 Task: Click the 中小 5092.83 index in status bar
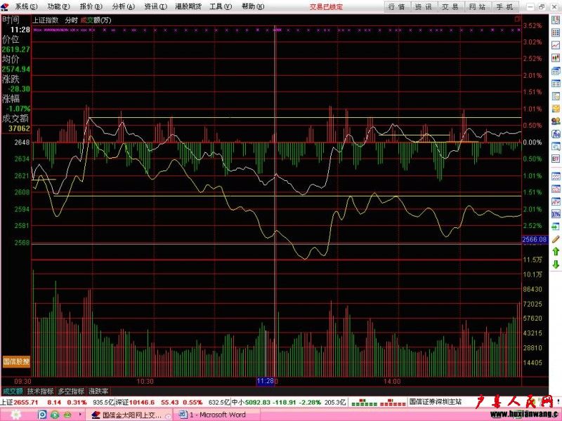(251, 402)
